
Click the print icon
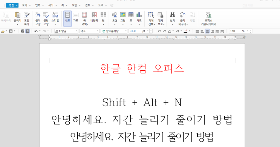22,31
